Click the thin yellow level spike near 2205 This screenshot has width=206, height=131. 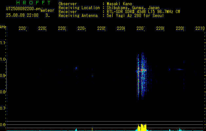click(x=92, y=129)
